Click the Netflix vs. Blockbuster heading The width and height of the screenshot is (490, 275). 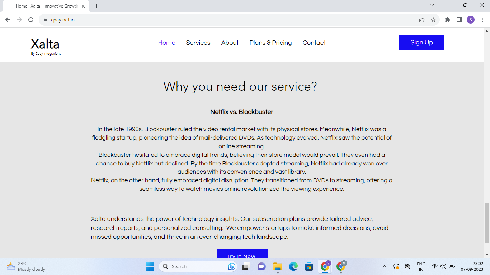tap(242, 112)
